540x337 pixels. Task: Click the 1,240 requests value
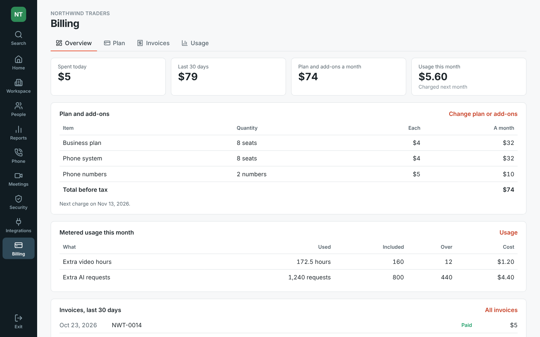(x=309, y=277)
